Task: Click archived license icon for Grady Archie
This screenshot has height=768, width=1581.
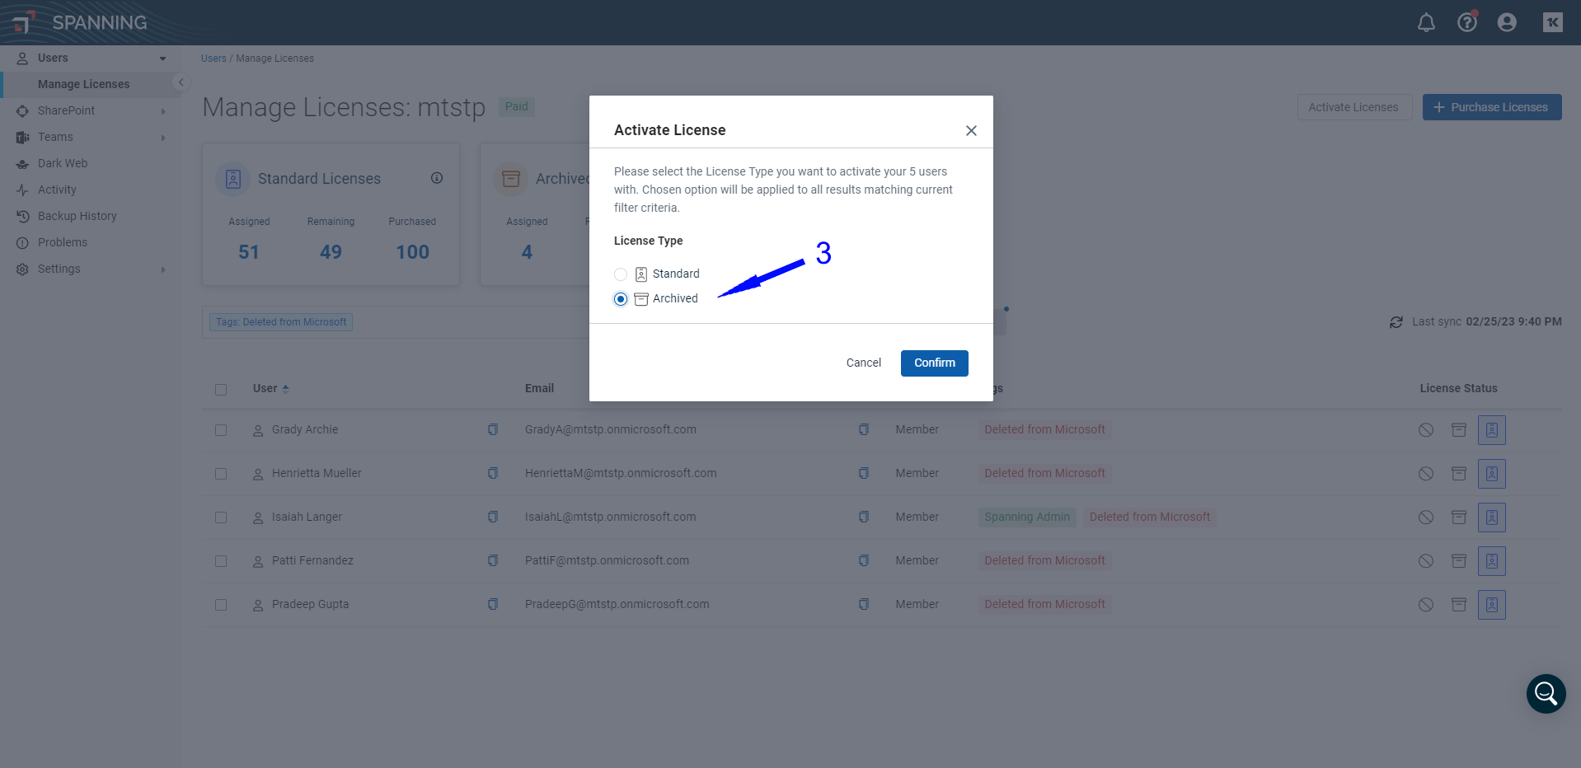Action: tap(1459, 430)
